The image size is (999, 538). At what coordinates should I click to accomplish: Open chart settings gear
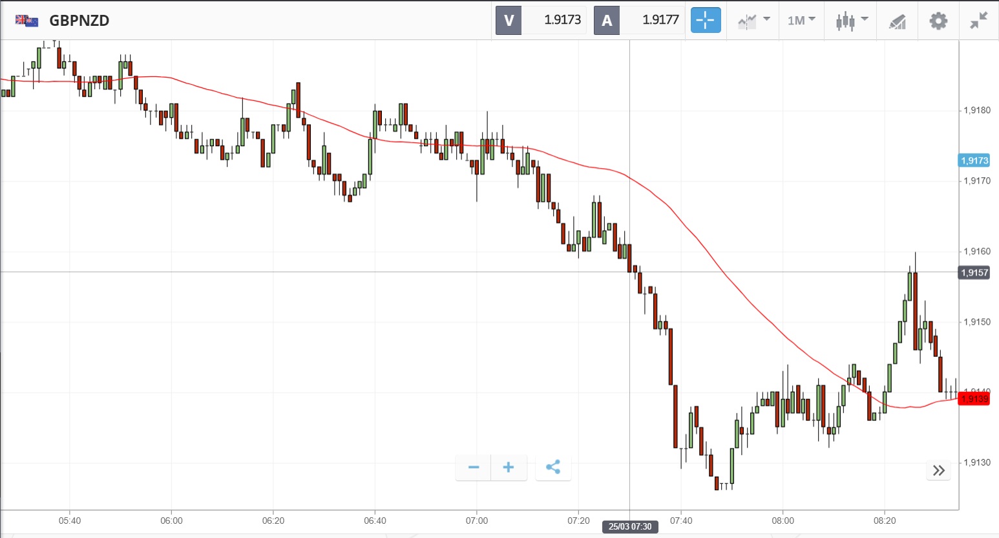tap(938, 21)
